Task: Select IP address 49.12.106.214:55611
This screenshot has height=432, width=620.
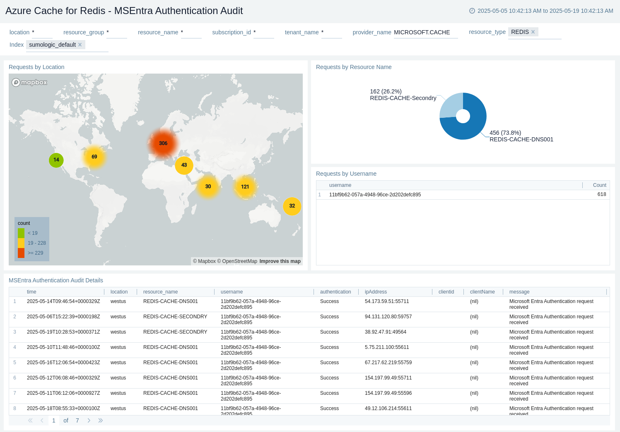Action: click(x=388, y=408)
